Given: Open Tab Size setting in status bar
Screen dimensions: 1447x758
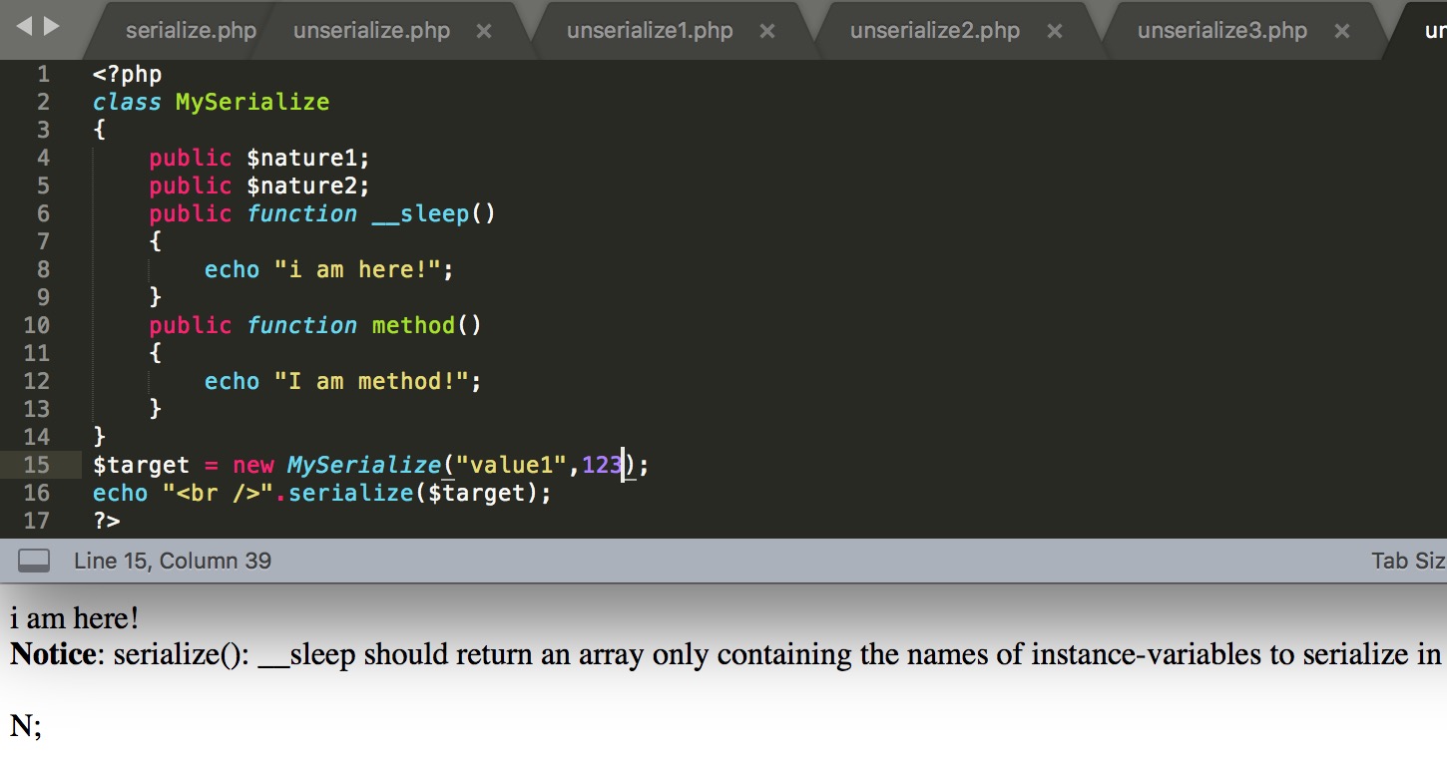Looking at the screenshot, I should [x=1409, y=561].
